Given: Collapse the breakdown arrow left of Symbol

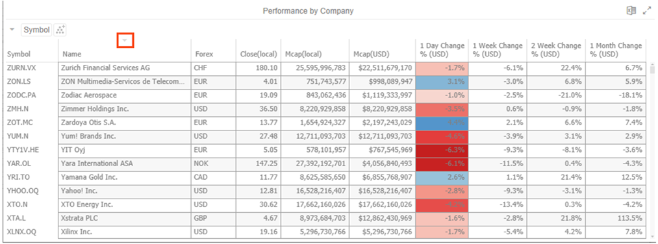Looking at the screenshot, I should point(12,30).
